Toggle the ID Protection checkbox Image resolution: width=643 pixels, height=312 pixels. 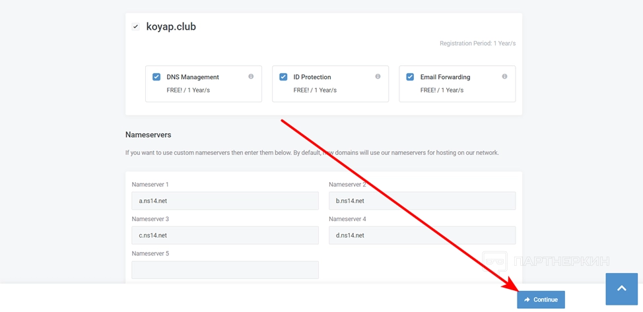tap(283, 77)
